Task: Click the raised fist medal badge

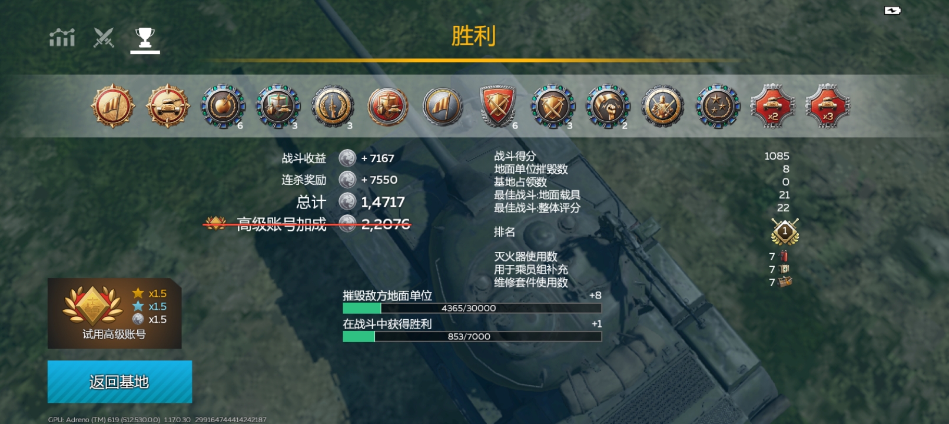Action: click(607, 107)
